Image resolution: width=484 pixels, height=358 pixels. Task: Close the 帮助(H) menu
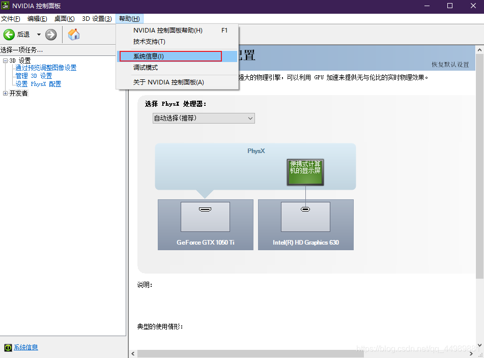[129, 19]
